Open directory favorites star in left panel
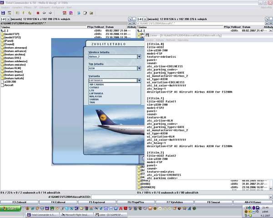 [130, 23]
